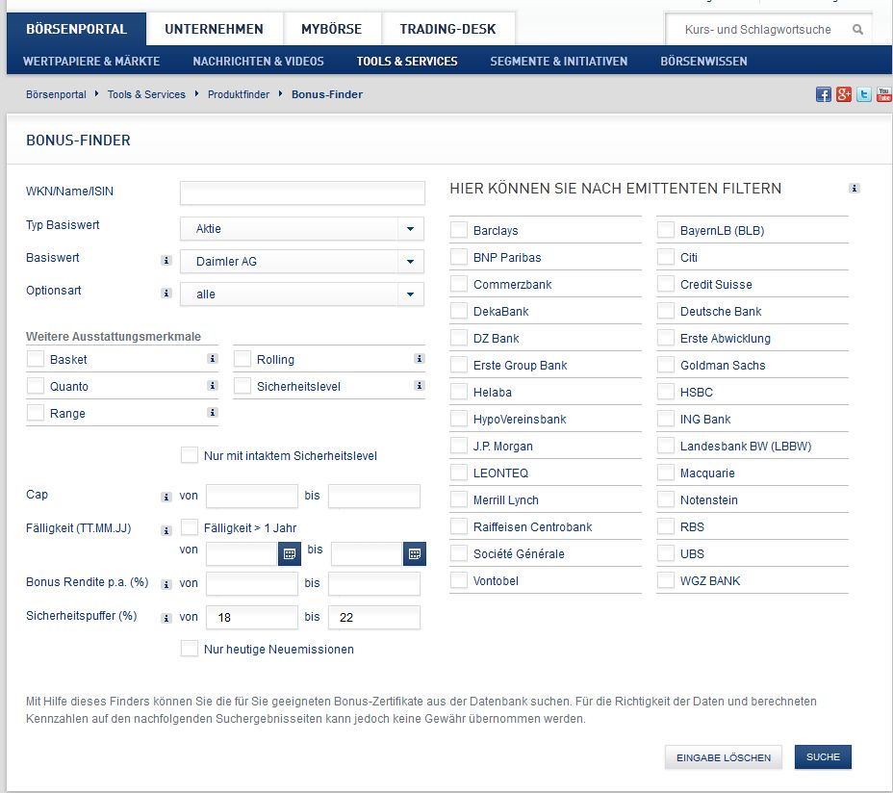Open Nachrichten & Videos menu
The image size is (893, 793).
pos(258,61)
